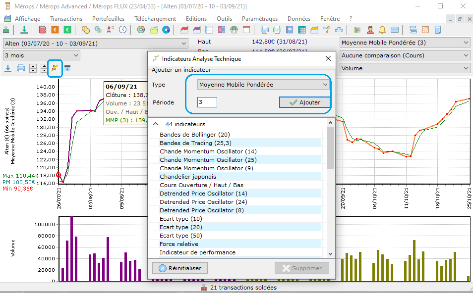Open the Paramétrages menu
Image resolution: width=473 pixels, height=293 pixels.
[x=260, y=19]
